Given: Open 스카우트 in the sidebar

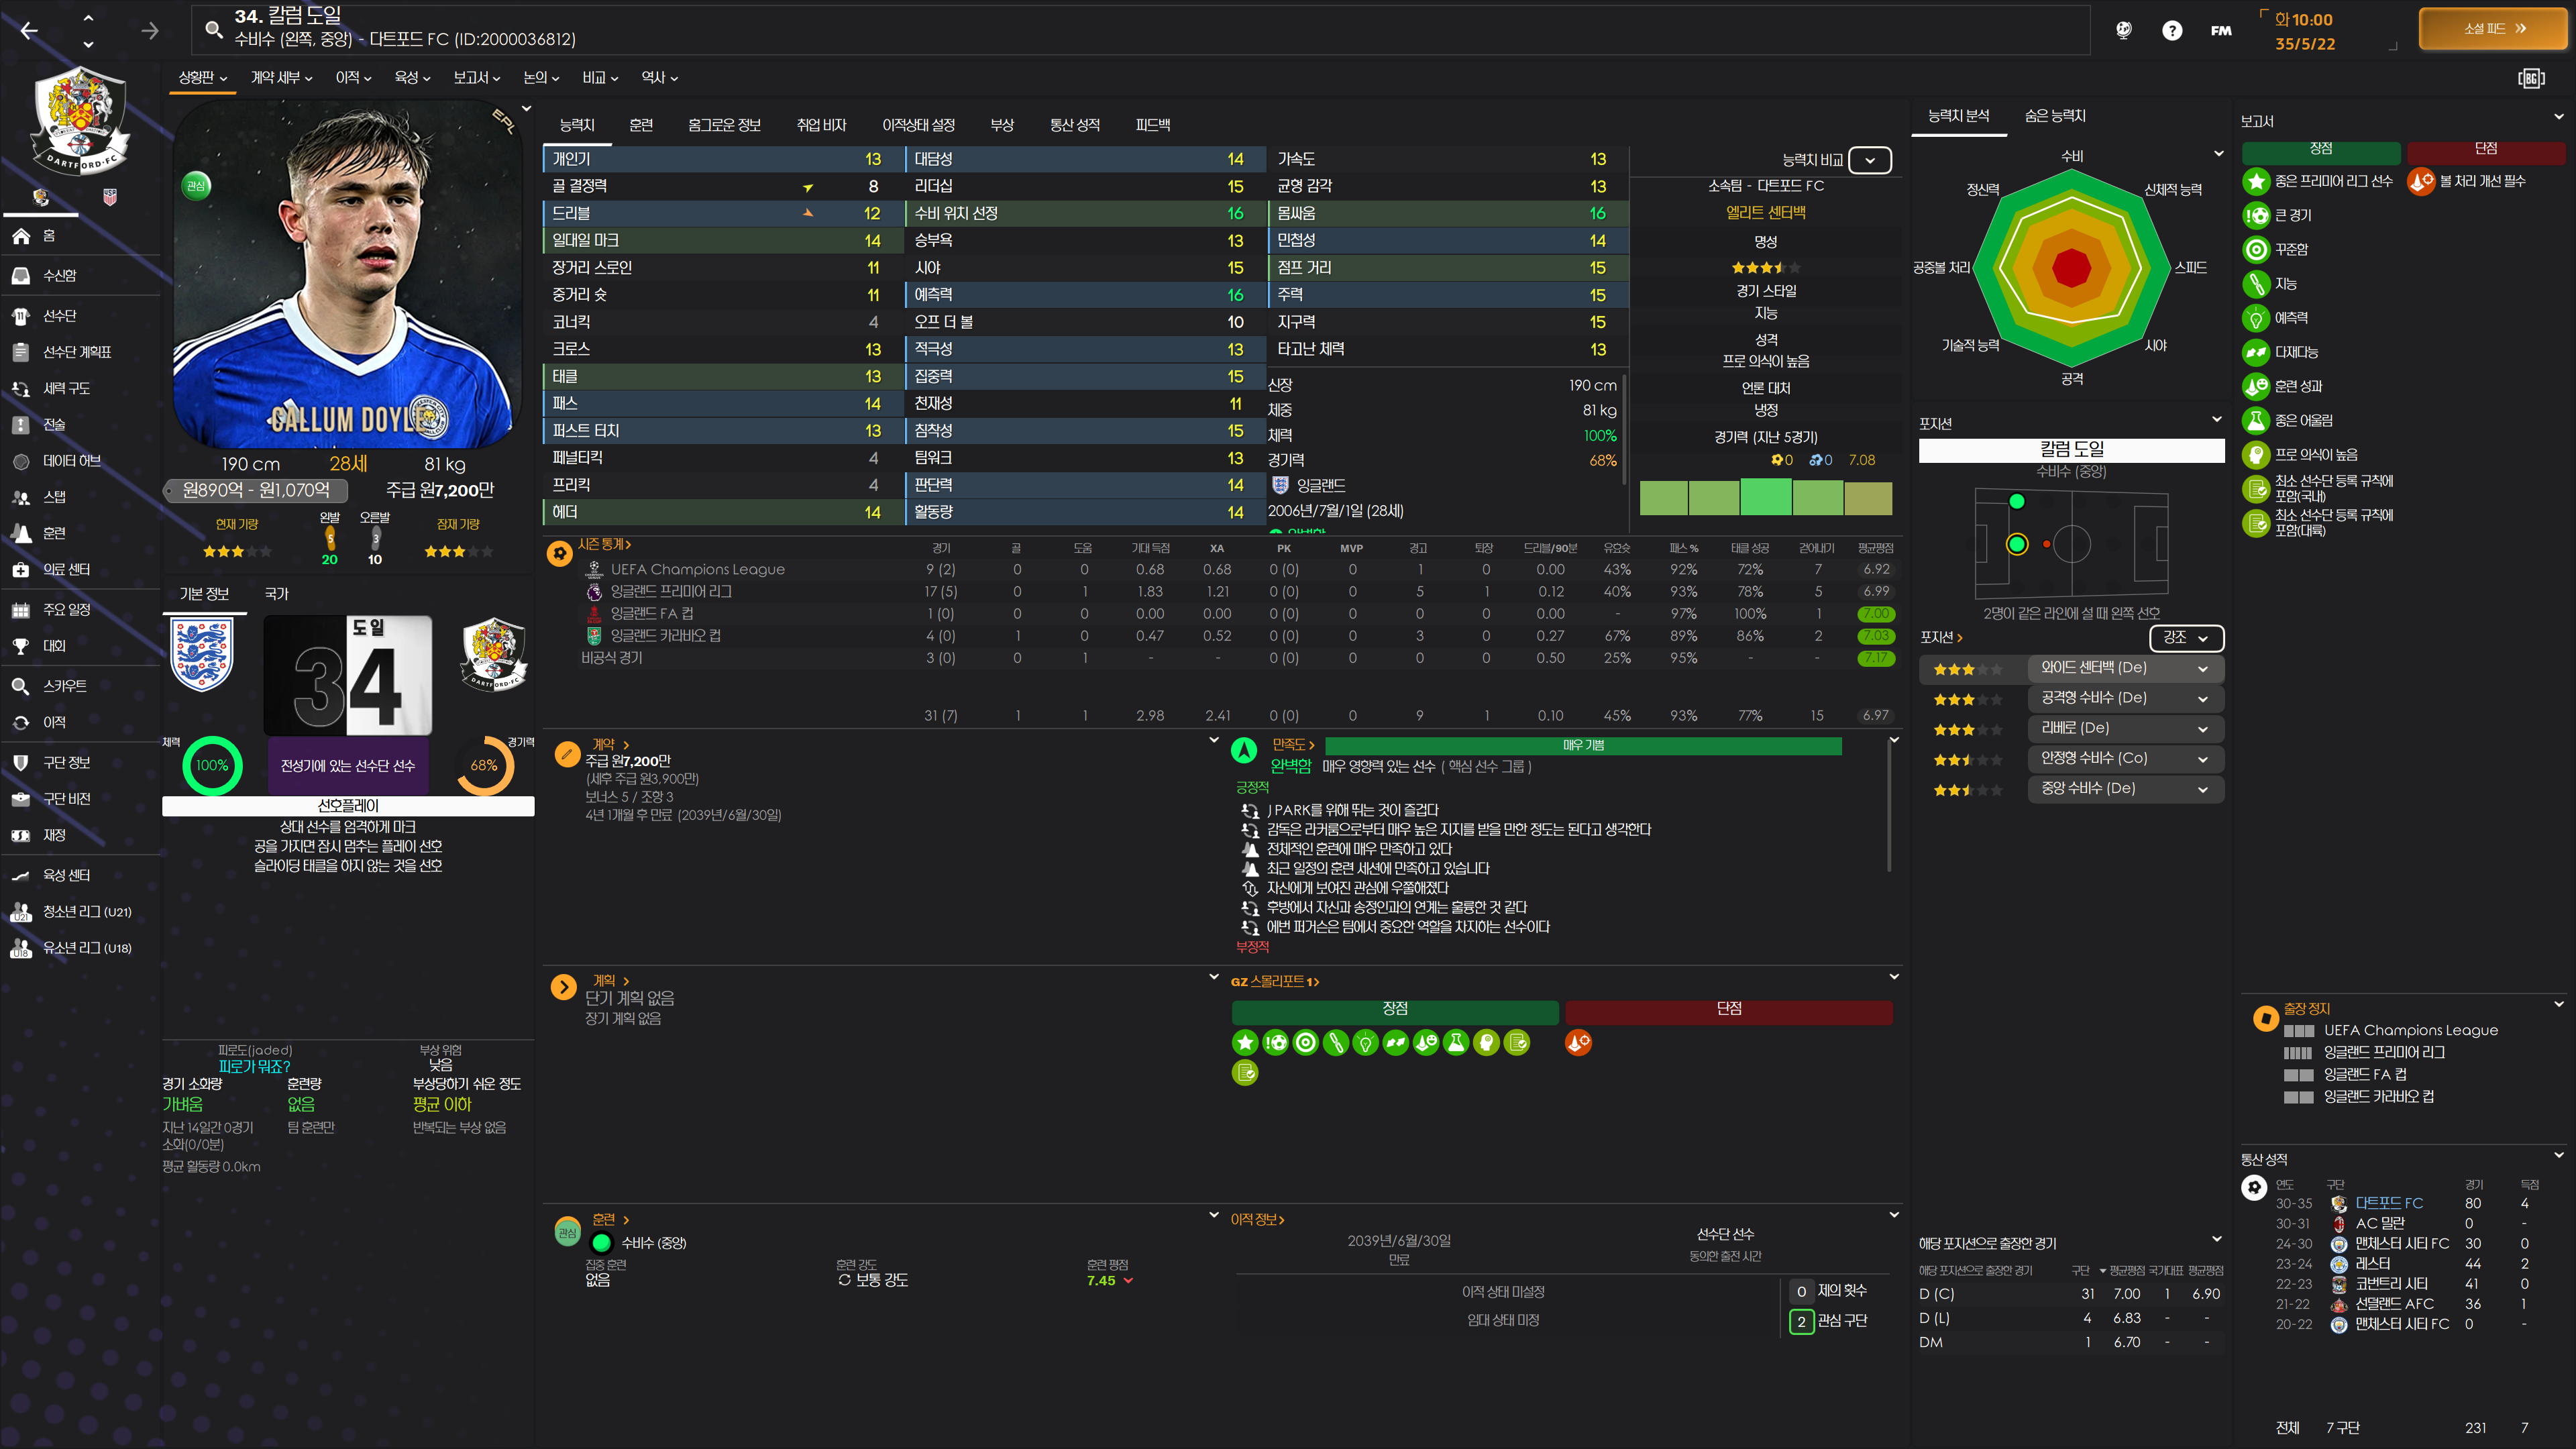Looking at the screenshot, I should click(x=64, y=686).
